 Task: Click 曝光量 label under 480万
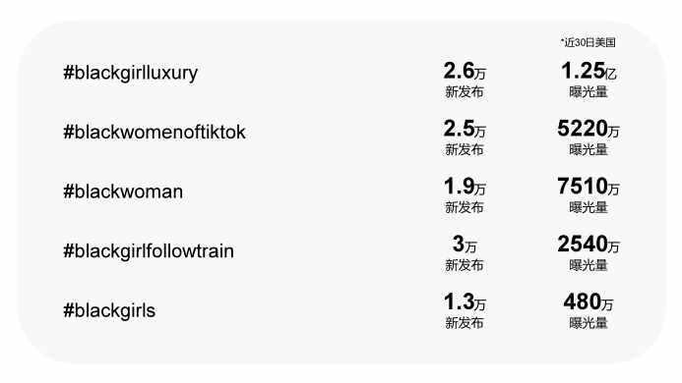[x=589, y=323]
